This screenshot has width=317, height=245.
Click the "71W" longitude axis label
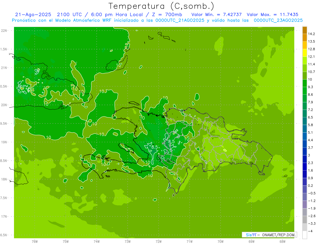click(x=189, y=241)
